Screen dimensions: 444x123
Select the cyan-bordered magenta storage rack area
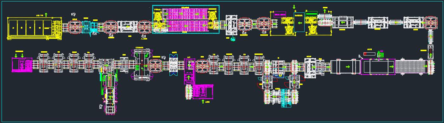point(186,19)
